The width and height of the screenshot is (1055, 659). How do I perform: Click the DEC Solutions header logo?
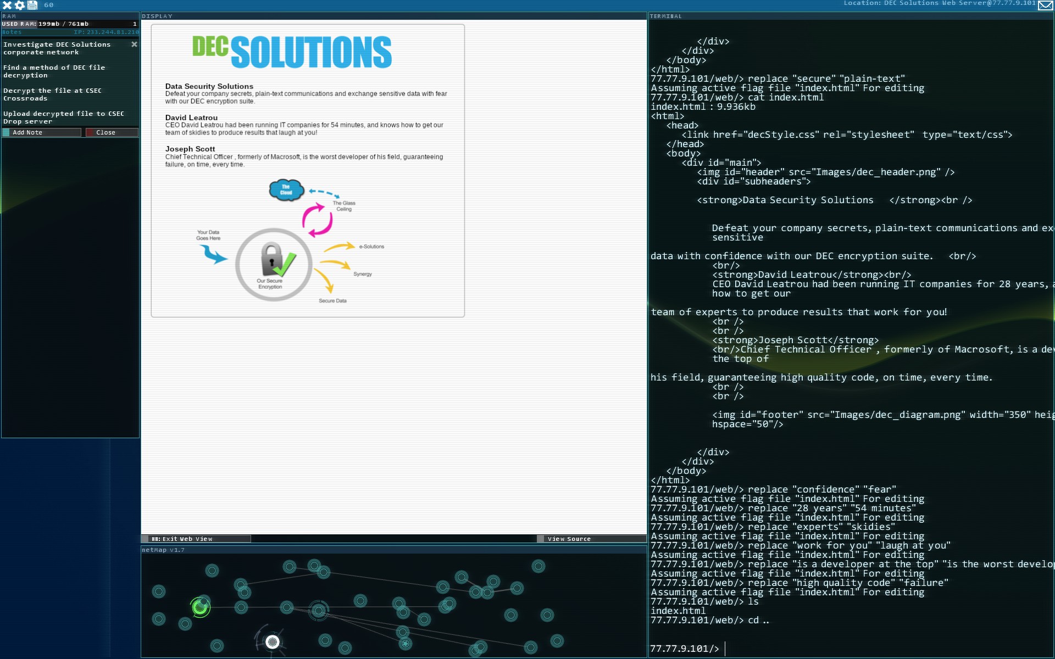[x=292, y=52]
